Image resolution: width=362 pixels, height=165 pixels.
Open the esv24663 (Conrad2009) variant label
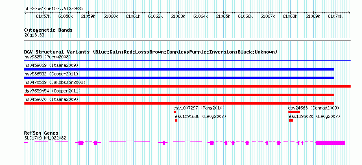coord(314,108)
